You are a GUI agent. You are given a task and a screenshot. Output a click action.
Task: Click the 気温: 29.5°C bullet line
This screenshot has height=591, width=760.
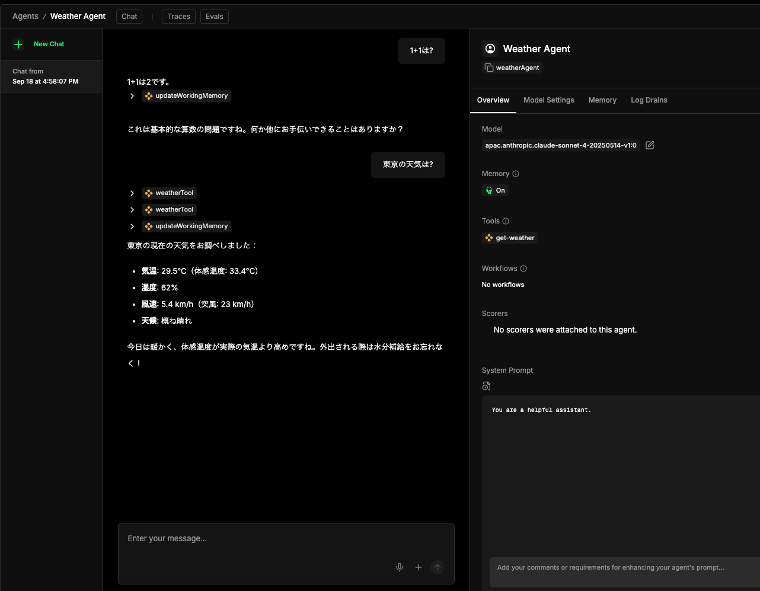[x=200, y=271]
